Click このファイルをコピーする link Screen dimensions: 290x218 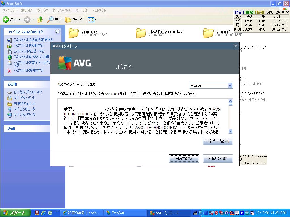coord(29,51)
